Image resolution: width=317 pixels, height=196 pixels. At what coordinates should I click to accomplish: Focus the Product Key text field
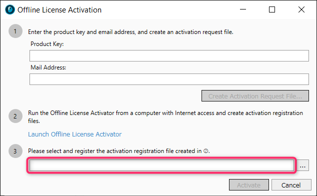tap(169, 56)
